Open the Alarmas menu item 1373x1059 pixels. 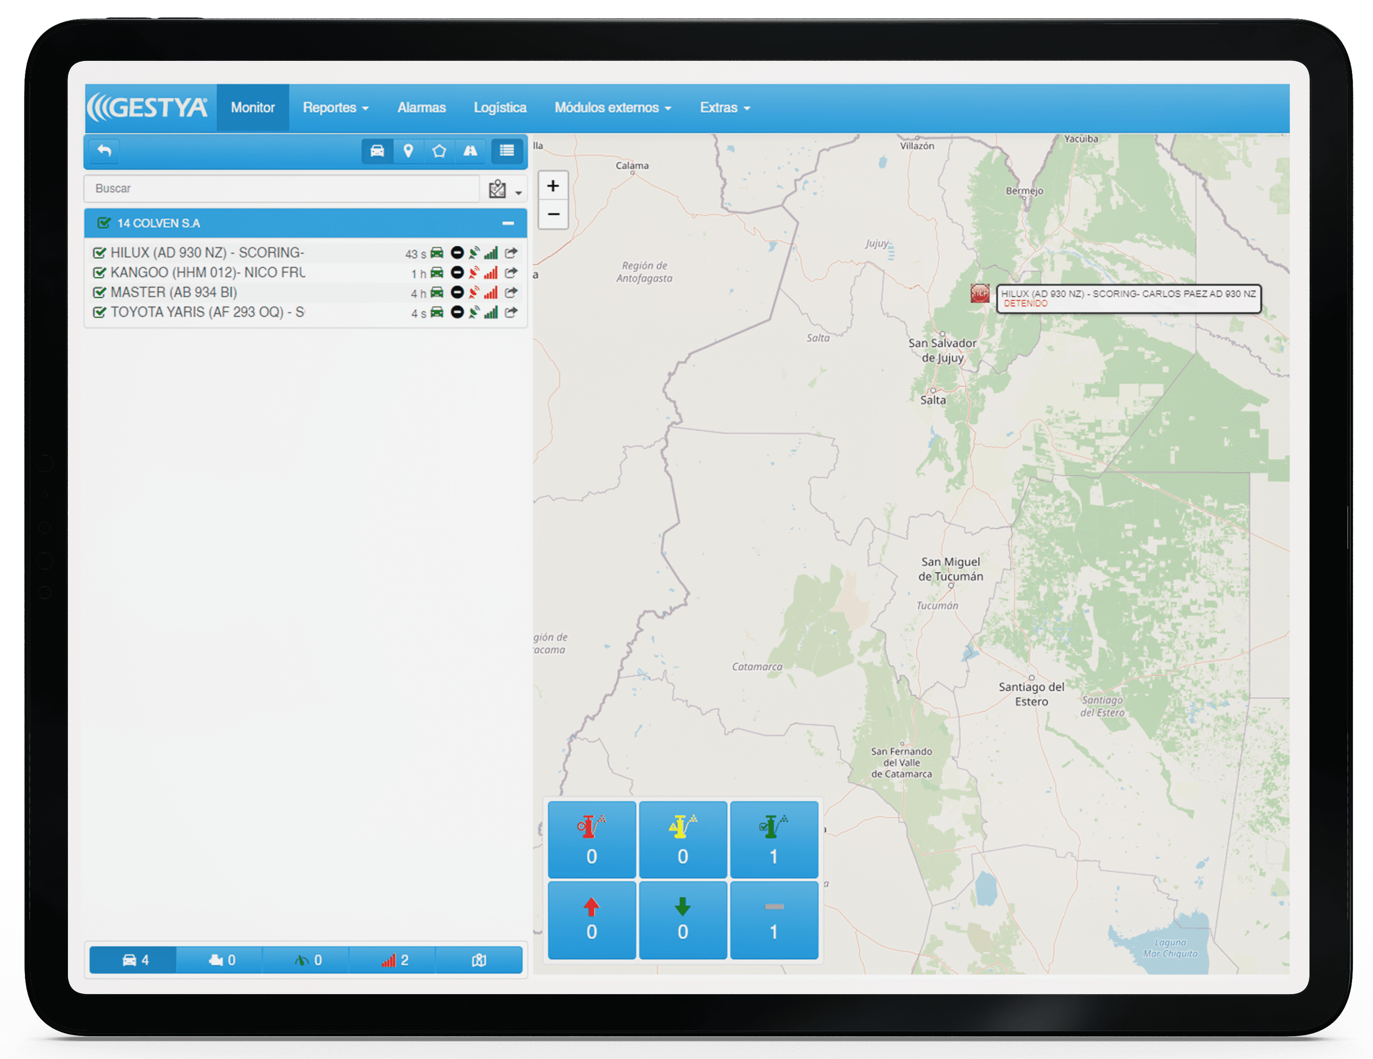421,107
